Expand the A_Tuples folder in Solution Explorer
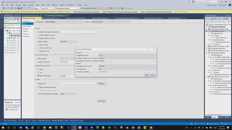This screenshot has height=130, width=232. [x=209, y=35]
